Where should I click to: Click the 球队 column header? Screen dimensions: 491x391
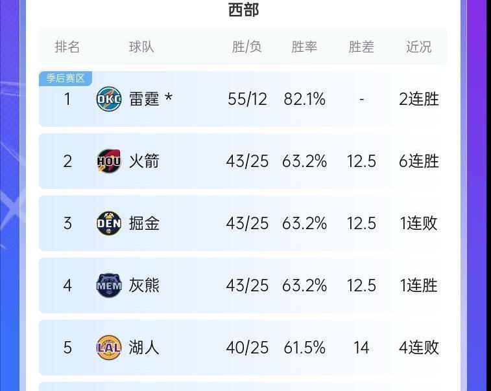pyautogui.click(x=141, y=47)
